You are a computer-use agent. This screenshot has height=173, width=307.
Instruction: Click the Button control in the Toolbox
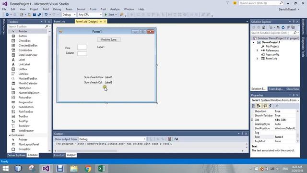[x=23, y=36]
